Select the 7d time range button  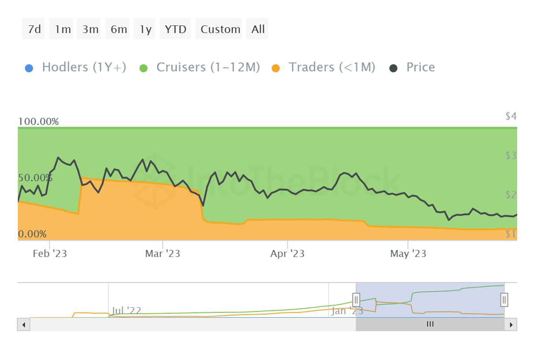coord(34,29)
